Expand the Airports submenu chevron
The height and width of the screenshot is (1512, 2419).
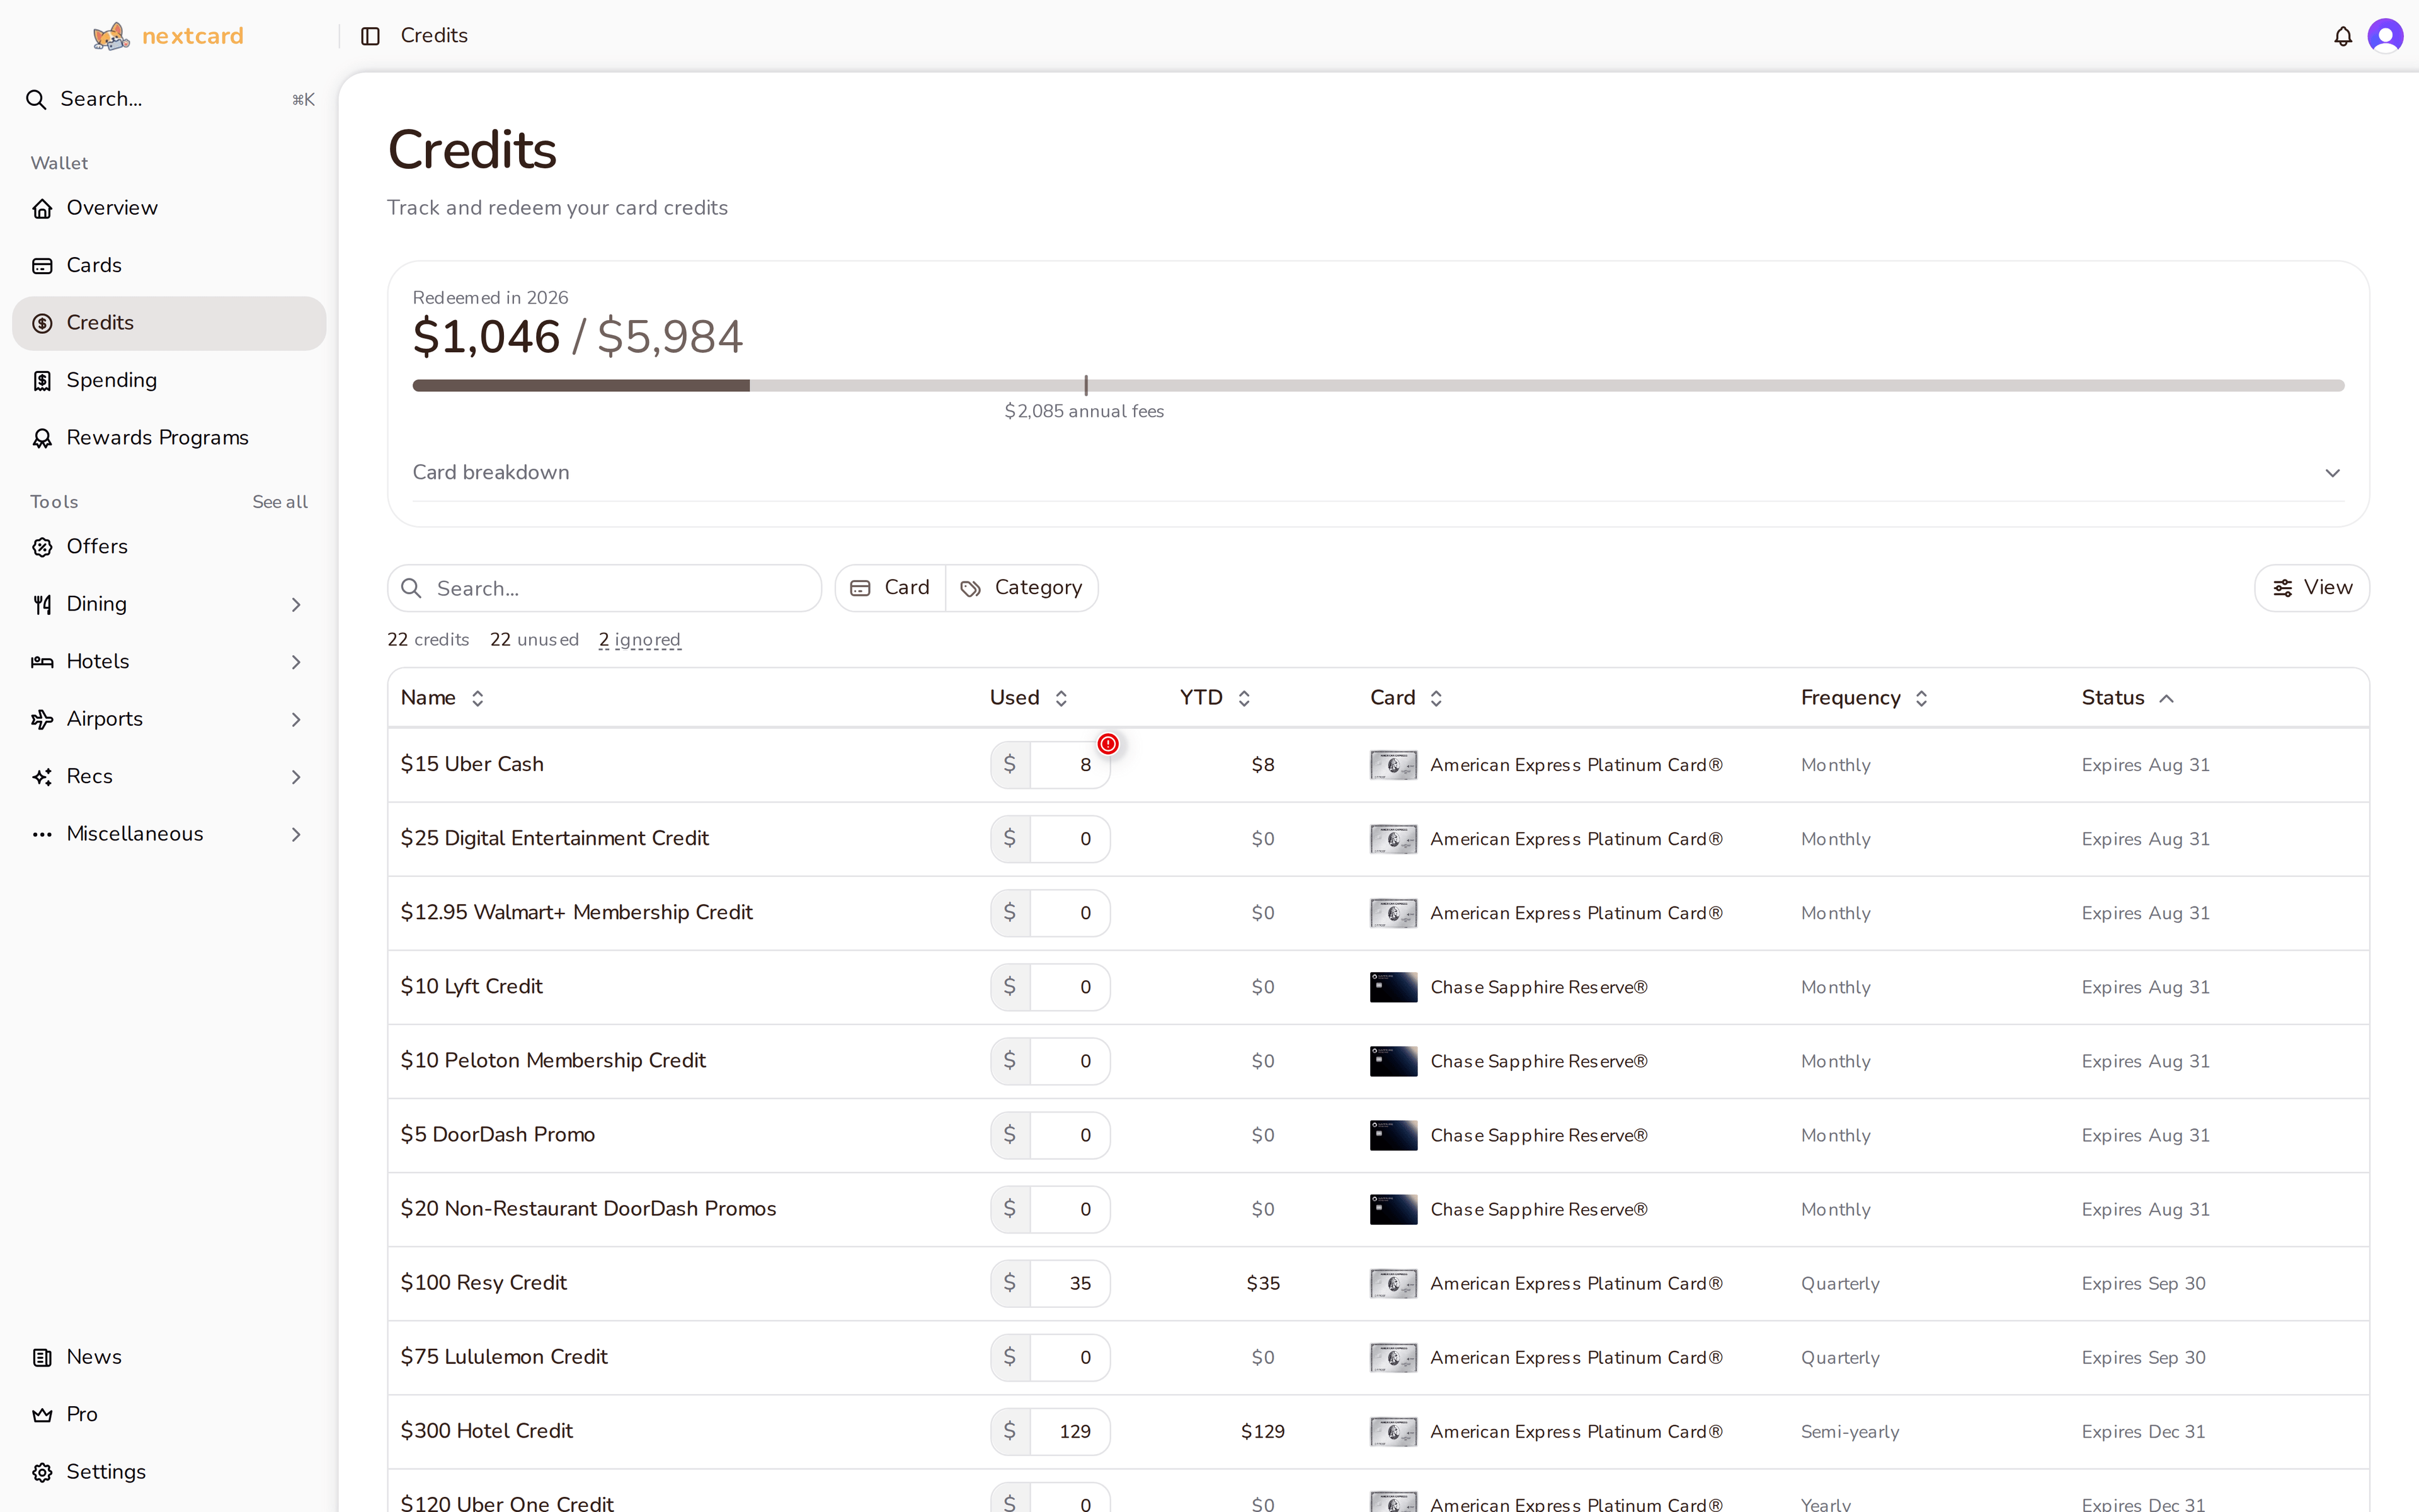pos(296,720)
